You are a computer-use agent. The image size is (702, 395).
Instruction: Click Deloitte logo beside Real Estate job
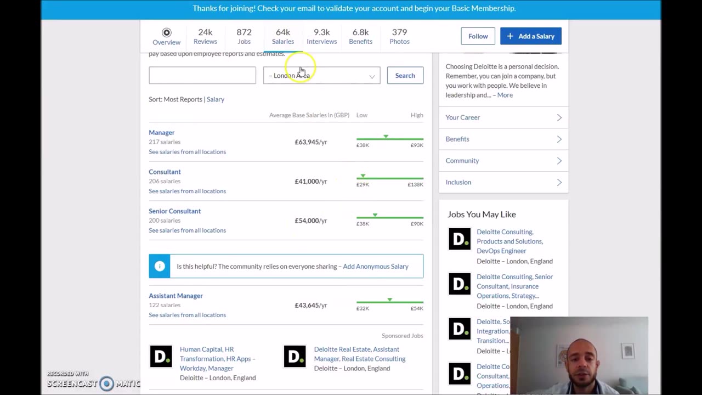[x=295, y=357]
